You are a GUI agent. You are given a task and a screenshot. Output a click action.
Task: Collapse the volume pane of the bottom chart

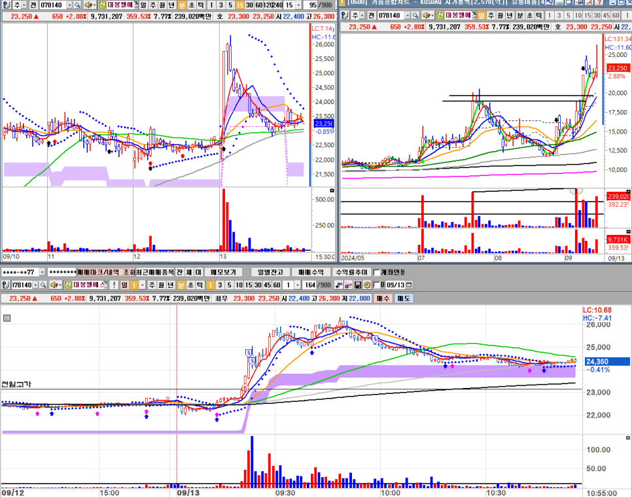pos(627,438)
